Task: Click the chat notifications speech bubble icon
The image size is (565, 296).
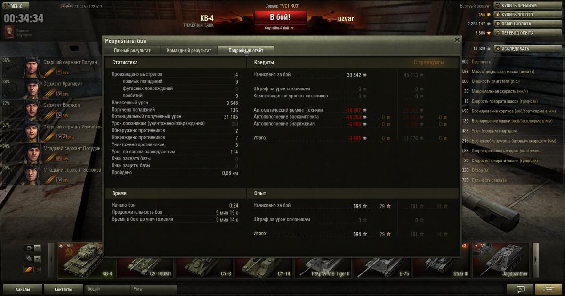Action: click(x=520, y=289)
